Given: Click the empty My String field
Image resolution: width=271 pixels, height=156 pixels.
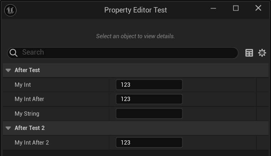Looking at the screenshot, I should [x=149, y=114].
